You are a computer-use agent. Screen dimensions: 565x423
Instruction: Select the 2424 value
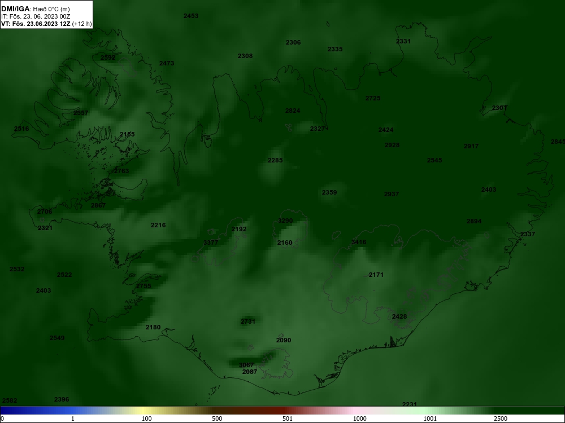coord(386,130)
